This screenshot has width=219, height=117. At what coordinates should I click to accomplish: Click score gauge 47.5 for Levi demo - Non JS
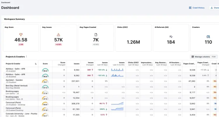(45, 98)
